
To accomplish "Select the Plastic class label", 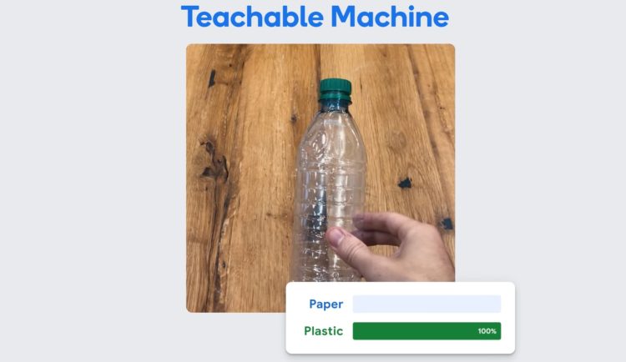I will click(x=323, y=331).
